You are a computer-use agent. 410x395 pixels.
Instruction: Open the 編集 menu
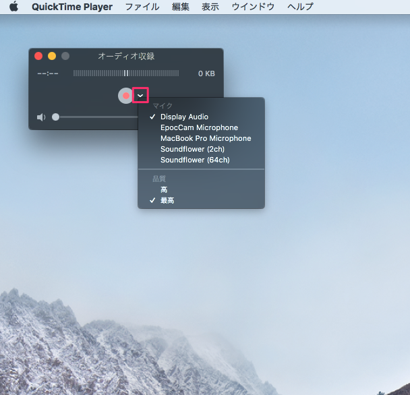click(181, 7)
